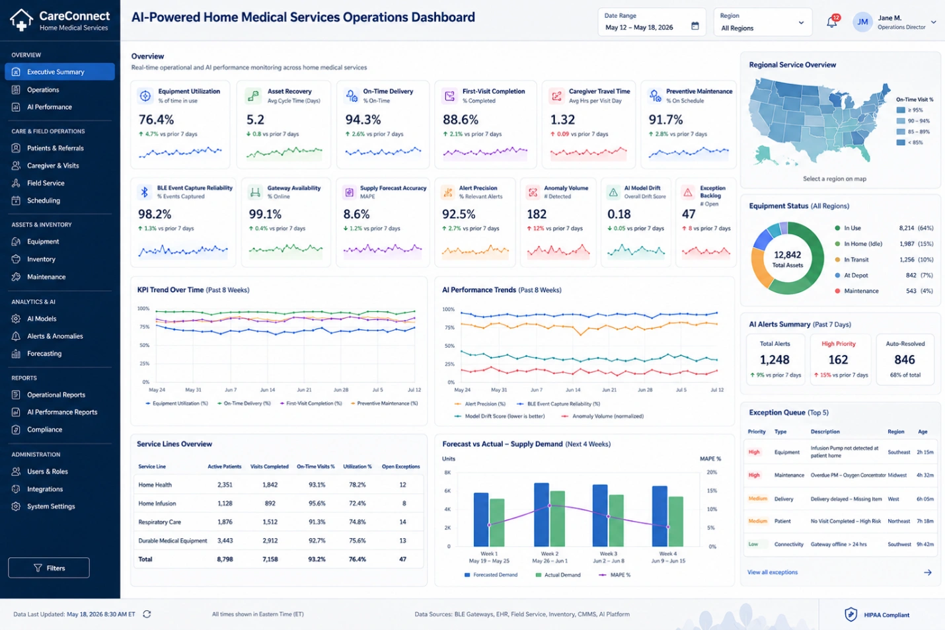Click the In Transit legend color dot
The height and width of the screenshot is (630, 945).
837,260
